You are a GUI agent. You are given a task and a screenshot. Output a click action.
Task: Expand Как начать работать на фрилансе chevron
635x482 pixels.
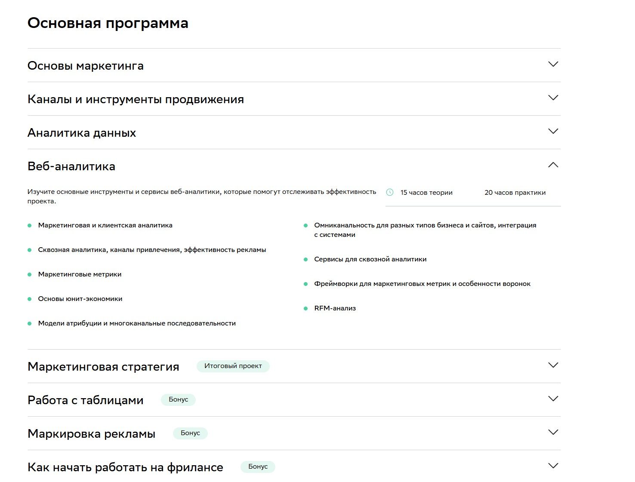click(553, 466)
